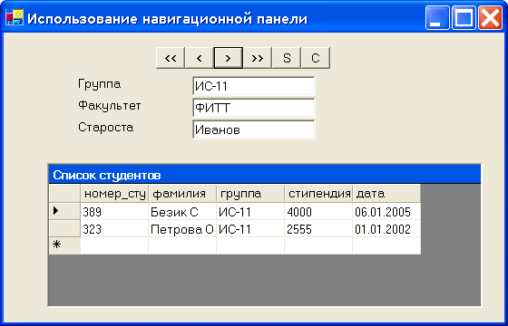Select row header of student 323

[x=64, y=228]
